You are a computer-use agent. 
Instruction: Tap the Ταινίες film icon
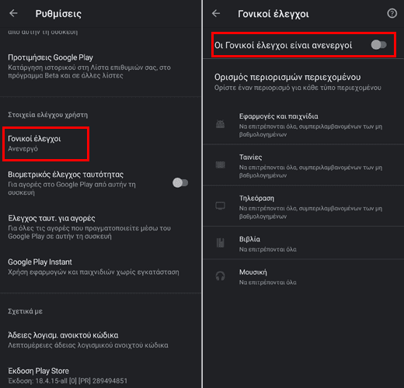[220, 165]
